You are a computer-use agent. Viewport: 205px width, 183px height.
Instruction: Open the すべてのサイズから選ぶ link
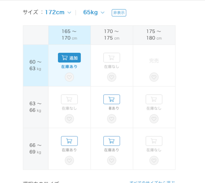pos(152,181)
